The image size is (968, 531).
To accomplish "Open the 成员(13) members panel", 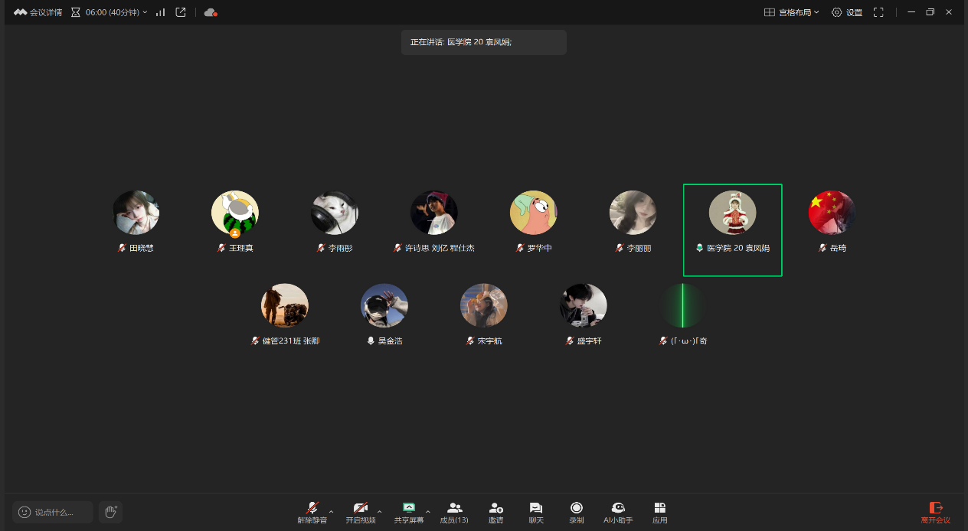I will [x=454, y=513].
